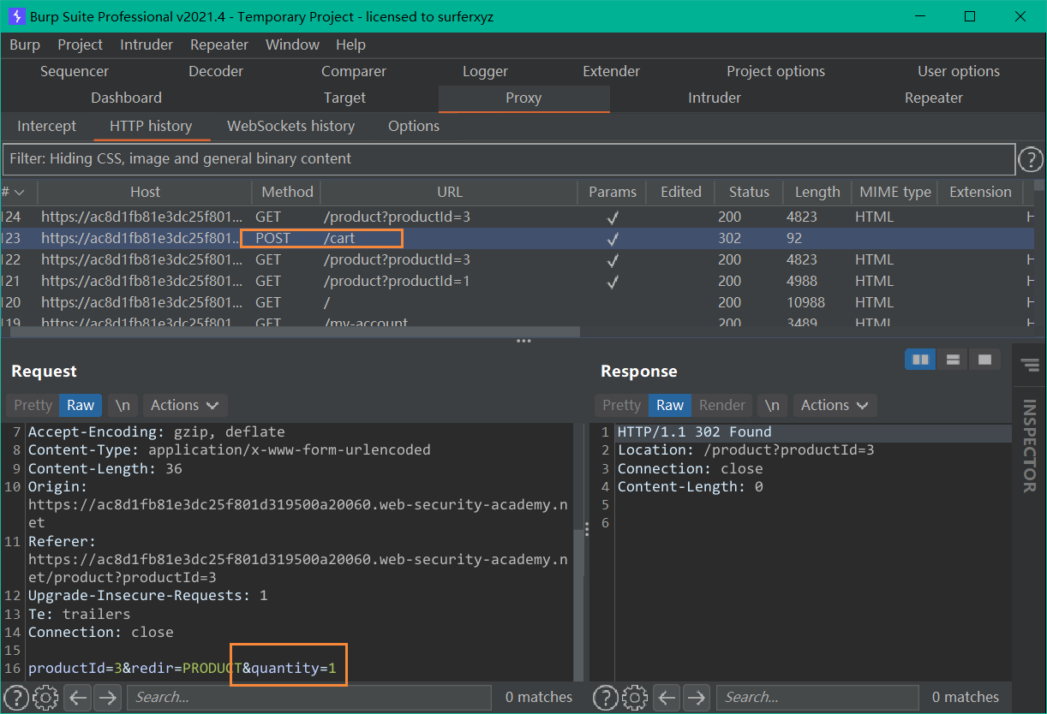Sort by Method column header
This screenshot has width=1047, height=714.
pos(287,193)
